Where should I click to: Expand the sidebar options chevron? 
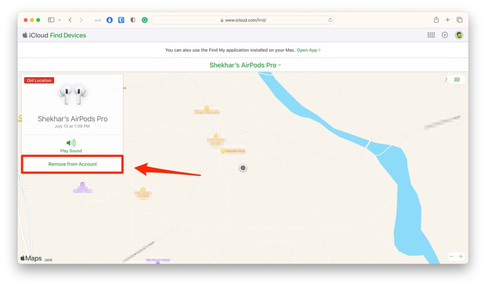click(x=59, y=19)
